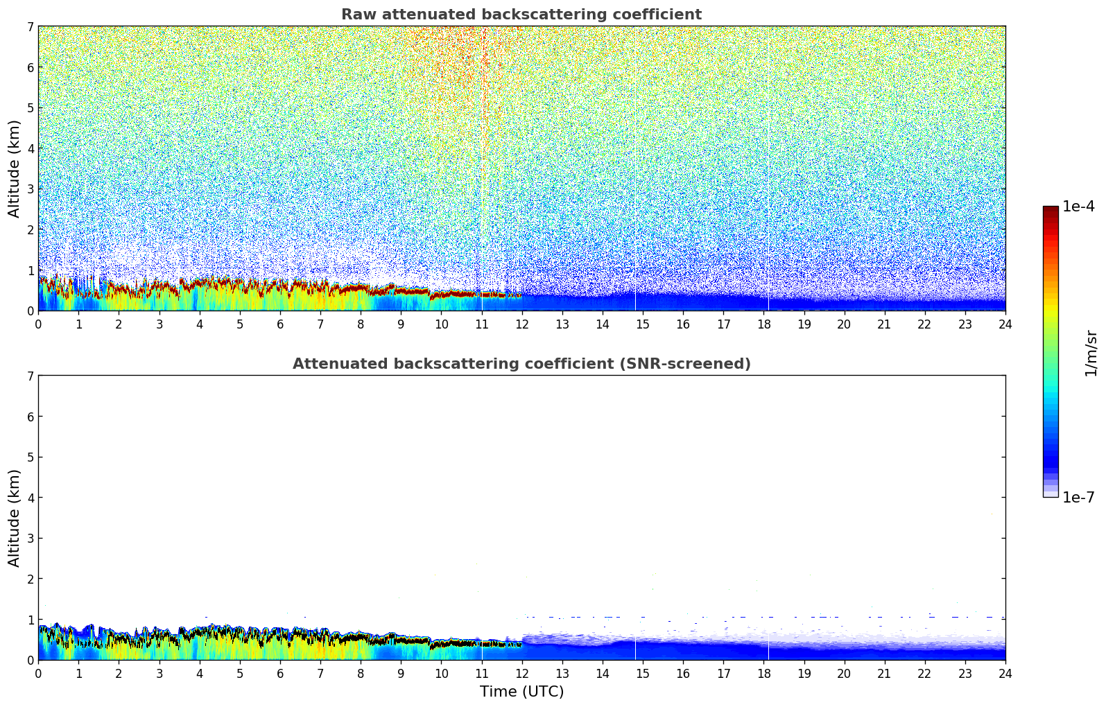Screen dimensions: 1106x707
Task: Click the '1e-4' colorbar maximum label
Action: click(1078, 207)
